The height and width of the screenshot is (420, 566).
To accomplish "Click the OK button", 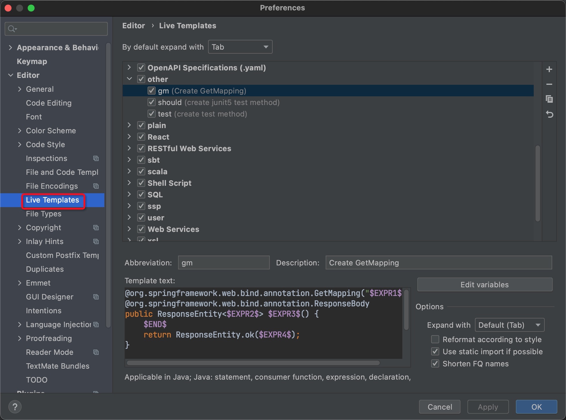I will (x=536, y=407).
